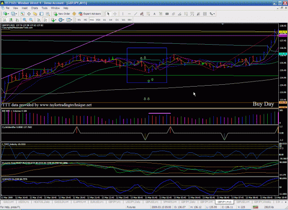The height and width of the screenshot is (210, 288).
Task: Click the New Order button
Action: 62,14
